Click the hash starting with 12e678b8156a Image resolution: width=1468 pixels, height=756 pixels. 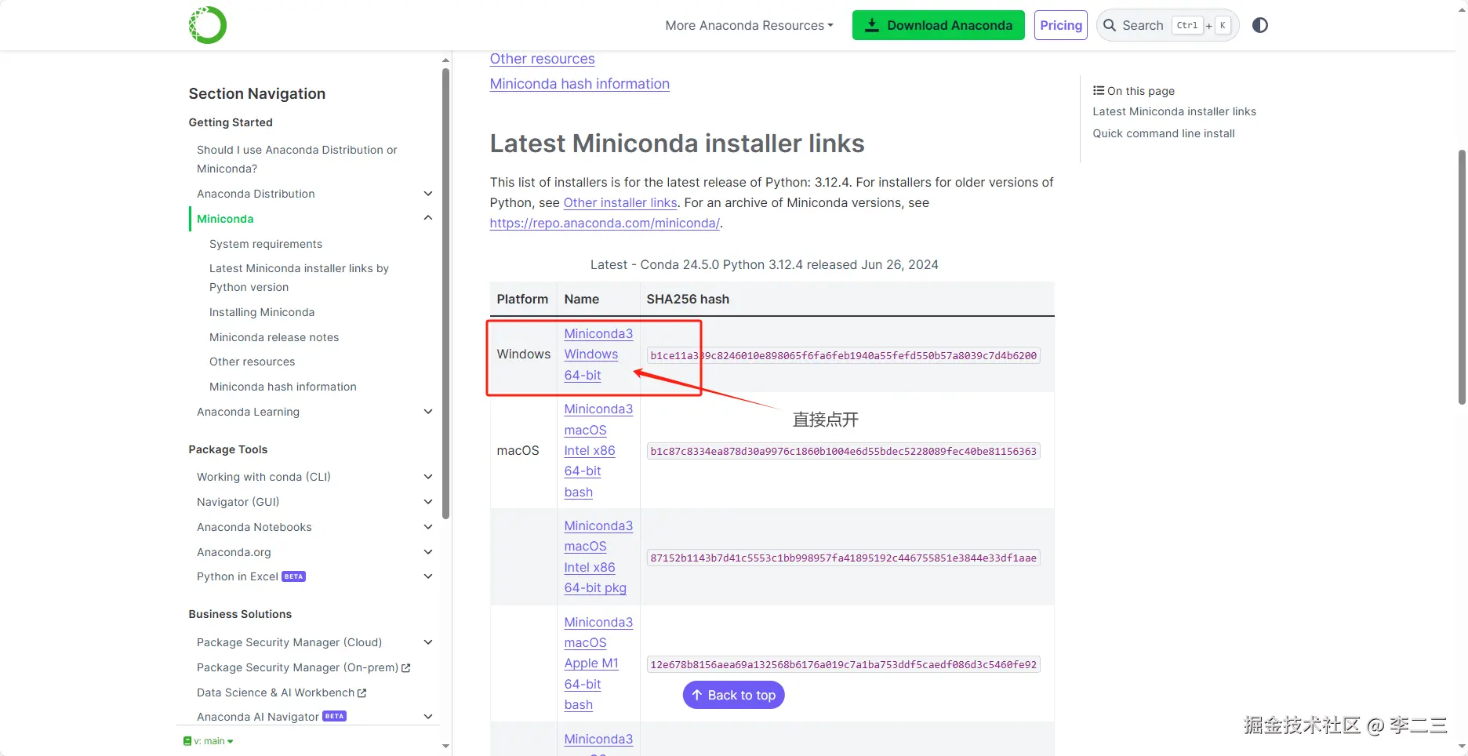coord(843,664)
